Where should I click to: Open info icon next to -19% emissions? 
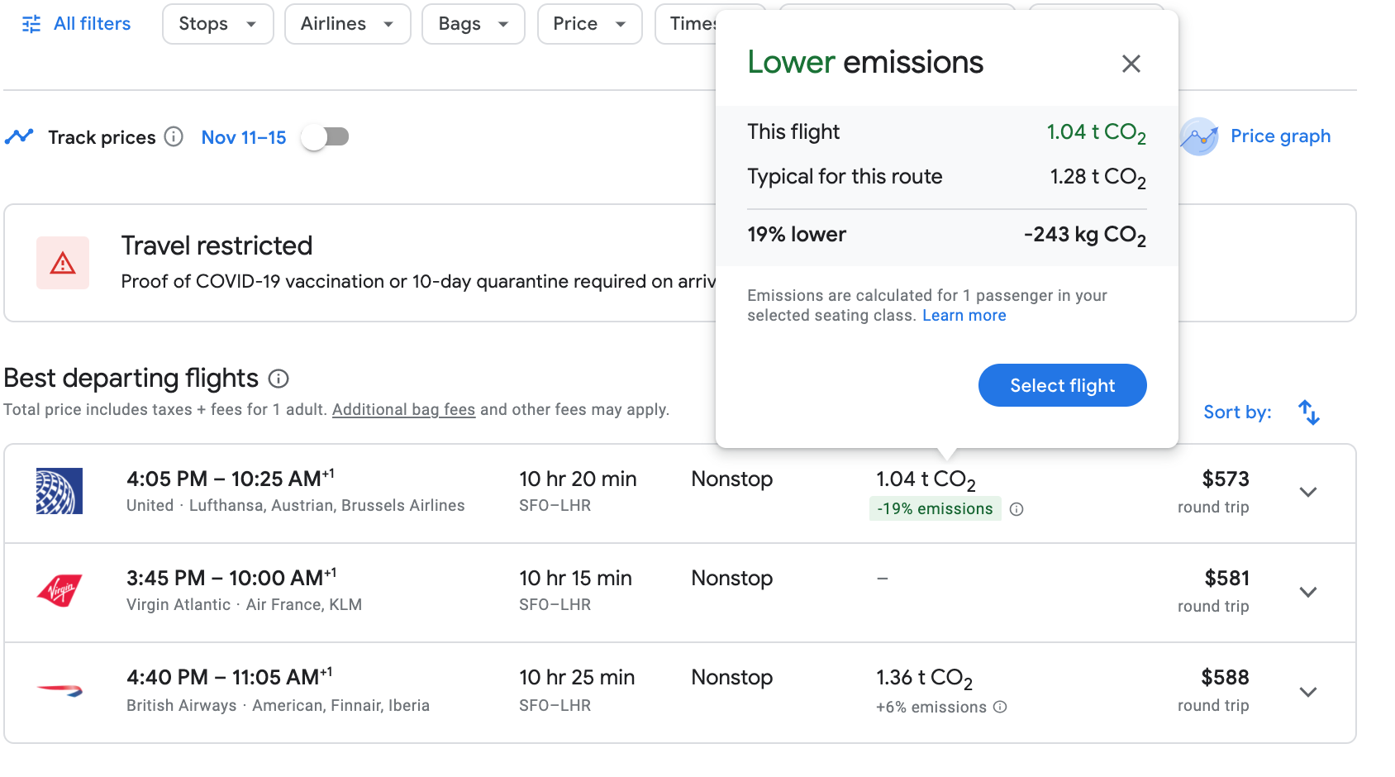(x=1016, y=509)
